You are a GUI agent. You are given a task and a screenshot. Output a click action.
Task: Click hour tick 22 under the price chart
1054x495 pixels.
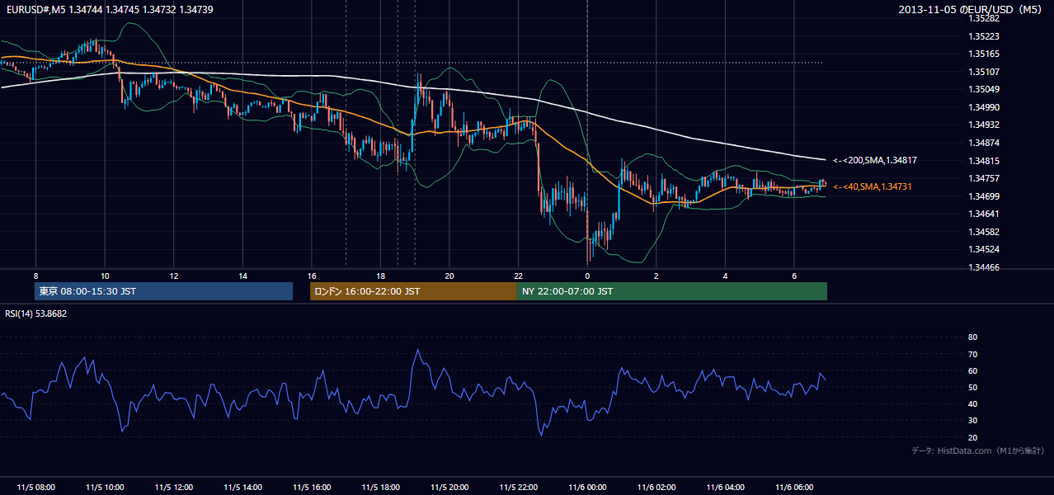click(x=518, y=276)
